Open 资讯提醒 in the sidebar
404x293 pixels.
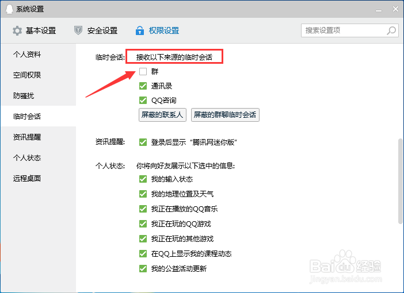point(39,137)
